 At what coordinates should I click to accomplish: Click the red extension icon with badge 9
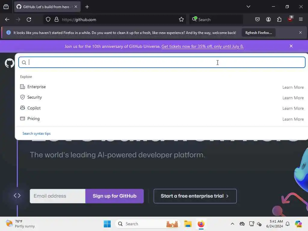pyautogui.click(x=290, y=19)
